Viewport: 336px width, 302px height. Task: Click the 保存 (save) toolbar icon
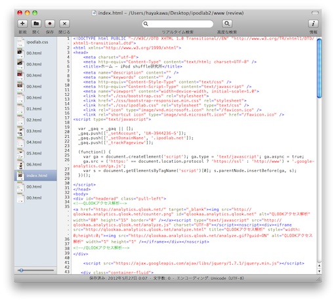click(x=50, y=24)
